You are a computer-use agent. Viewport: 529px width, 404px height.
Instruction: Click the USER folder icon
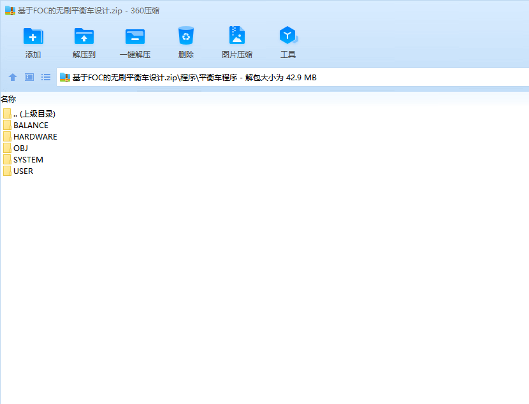tap(7, 171)
